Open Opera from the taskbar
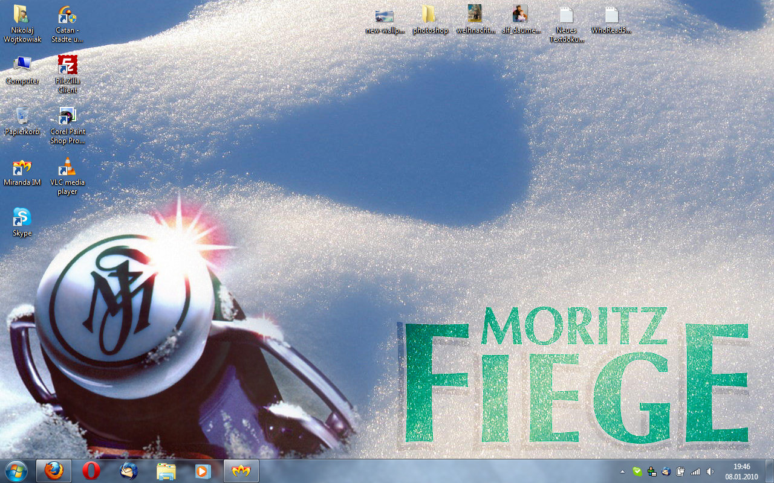774x483 pixels. coord(91,470)
